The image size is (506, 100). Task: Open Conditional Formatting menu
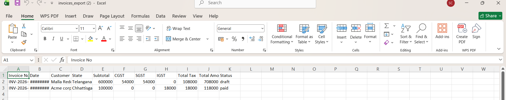[282, 34]
